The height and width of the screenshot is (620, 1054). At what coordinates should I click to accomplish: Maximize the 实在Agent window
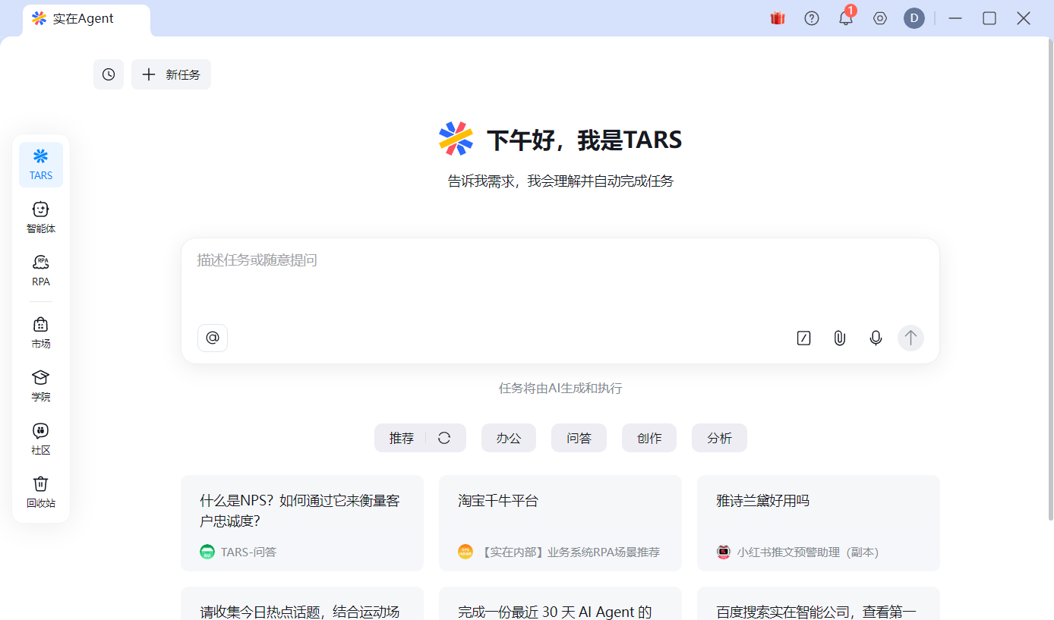tap(989, 18)
